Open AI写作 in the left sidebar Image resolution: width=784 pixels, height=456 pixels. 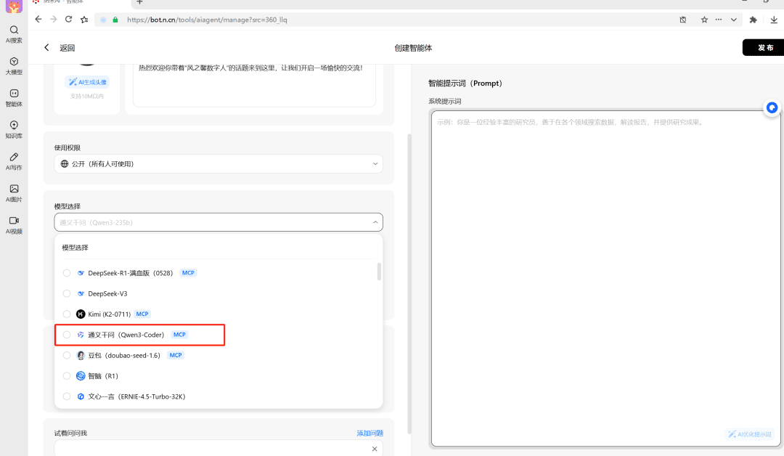(14, 161)
